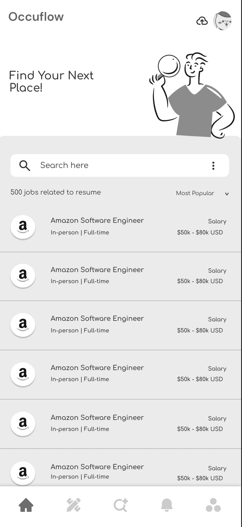
Task: Go to the Home tab
Action: 26,505
